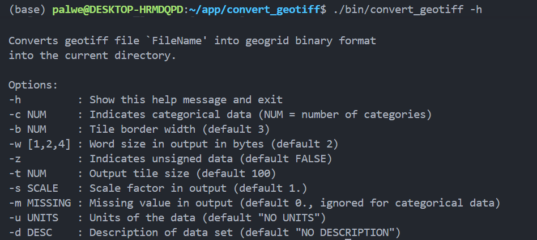Click the -h option flag in the options list
The width and height of the screenshot is (537, 240).
(x=15, y=100)
